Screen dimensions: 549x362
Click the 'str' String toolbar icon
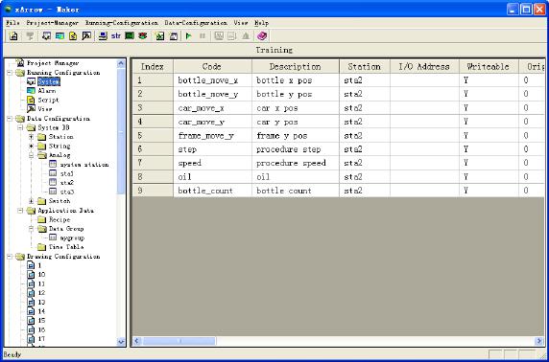point(116,36)
